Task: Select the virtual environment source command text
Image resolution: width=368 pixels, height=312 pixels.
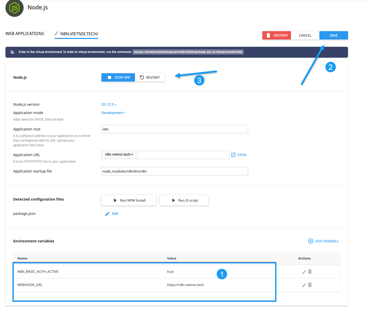Action: pos(188,52)
